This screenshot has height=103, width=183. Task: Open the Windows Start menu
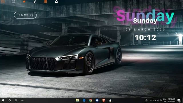(x=3, y=100)
